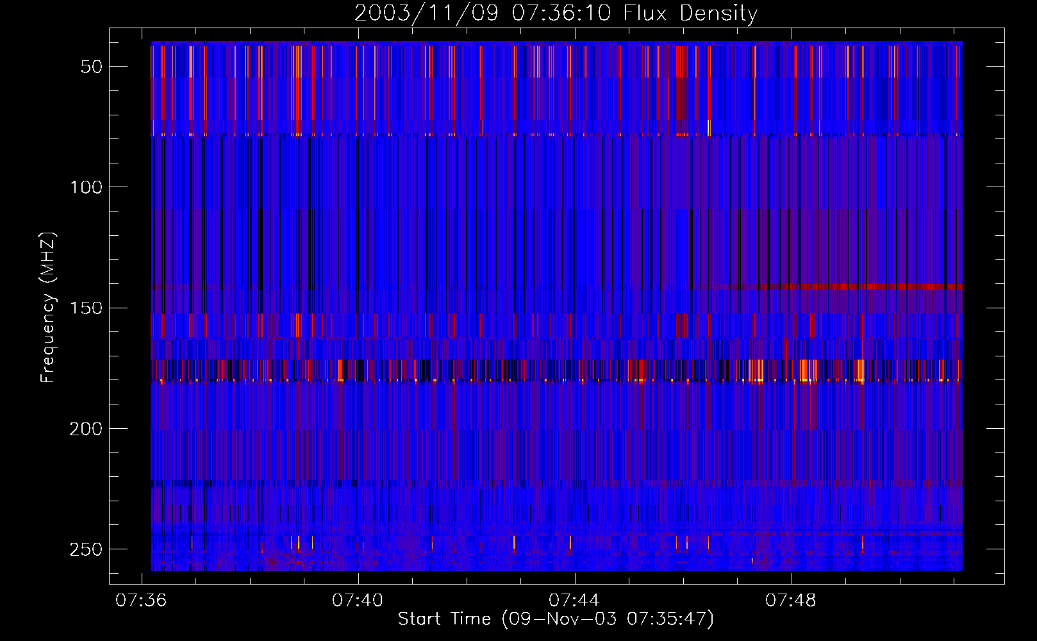Viewport: 1037px width, 641px height.
Task: Click the 07:44 time tick label
Action: point(574,600)
